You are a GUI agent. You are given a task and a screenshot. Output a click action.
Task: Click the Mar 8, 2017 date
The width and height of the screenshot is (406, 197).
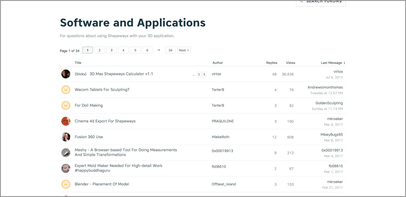point(333,140)
